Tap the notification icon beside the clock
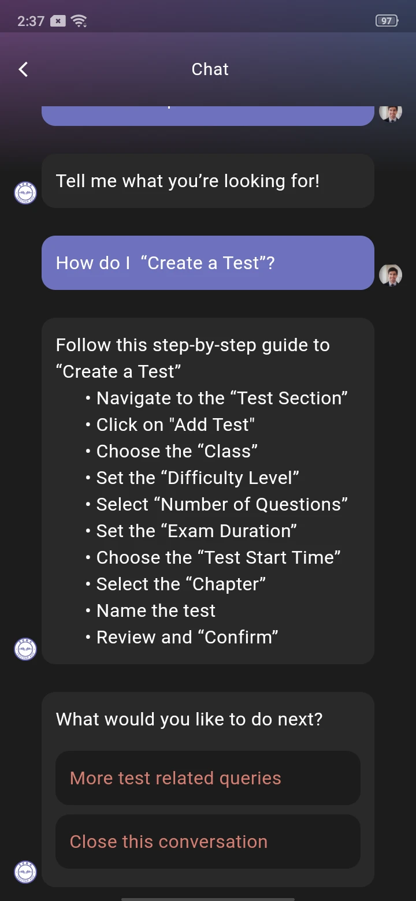Image resolution: width=416 pixels, height=901 pixels. tap(58, 21)
